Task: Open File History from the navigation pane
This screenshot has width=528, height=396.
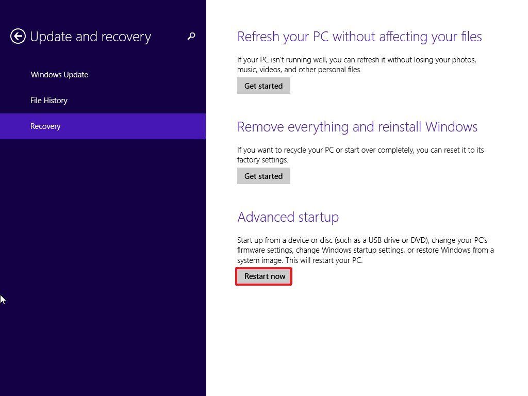Action: (49, 101)
